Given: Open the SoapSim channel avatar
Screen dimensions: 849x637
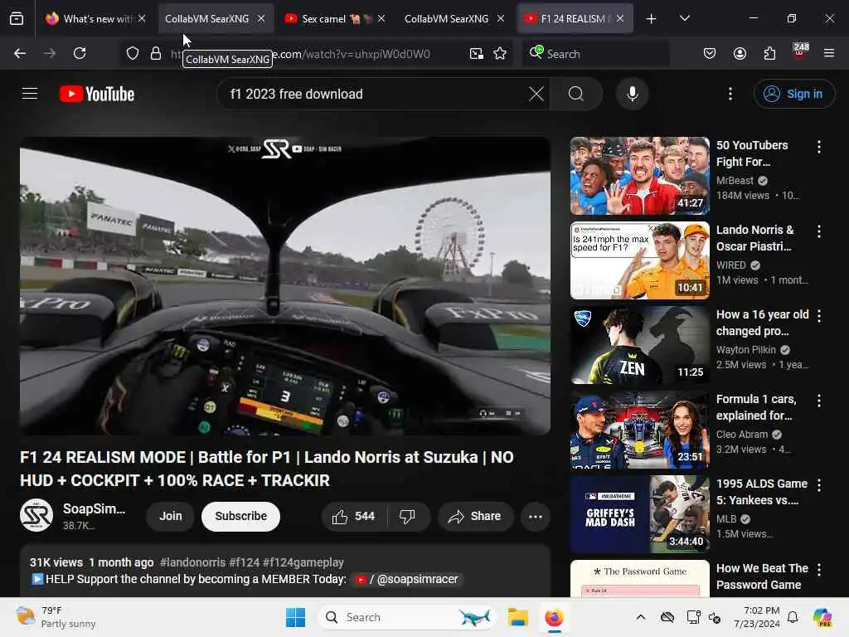Looking at the screenshot, I should click(x=36, y=515).
